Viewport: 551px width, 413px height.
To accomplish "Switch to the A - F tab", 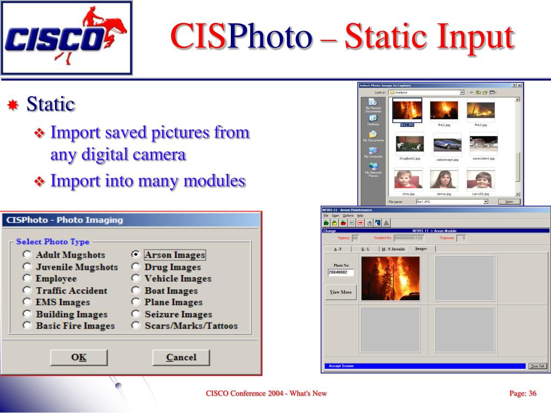I will (x=337, y=249).
